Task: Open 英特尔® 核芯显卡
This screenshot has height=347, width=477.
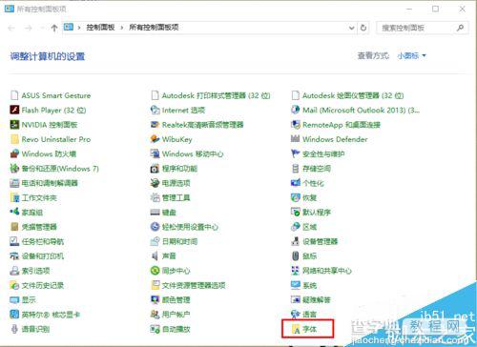Action: 45,315
